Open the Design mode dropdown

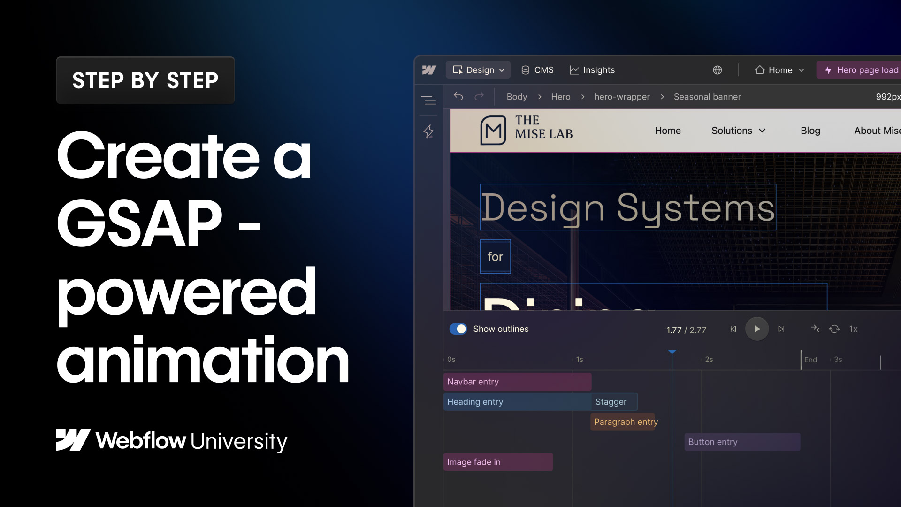tap(478, 70)
